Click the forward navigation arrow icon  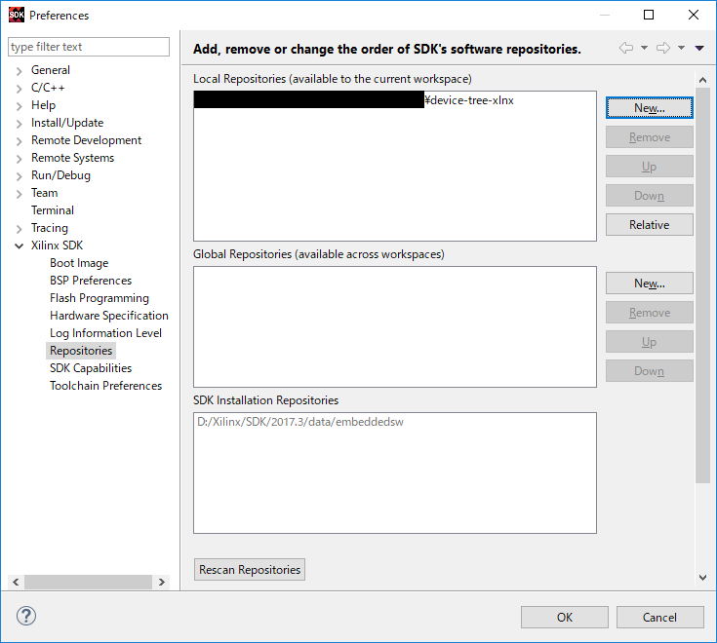tap(663, 48)
